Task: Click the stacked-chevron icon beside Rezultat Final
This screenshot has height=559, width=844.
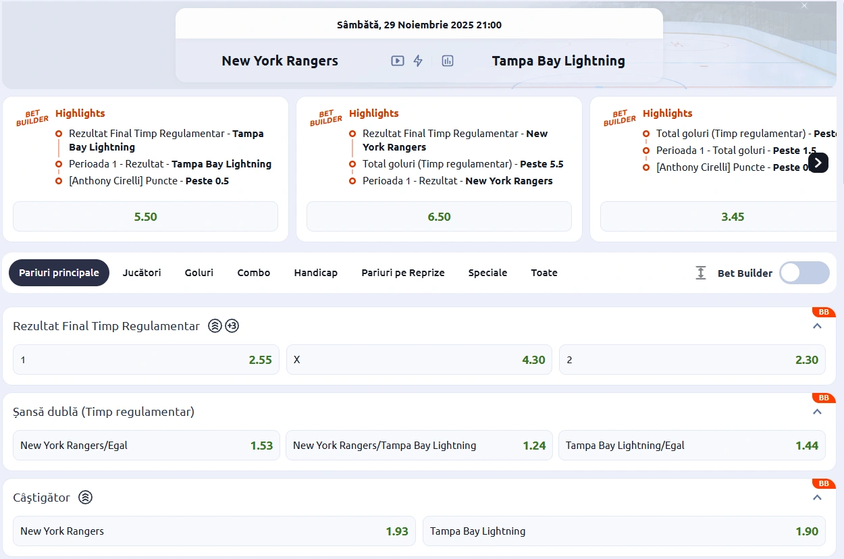Action: [x=215, y=326]
